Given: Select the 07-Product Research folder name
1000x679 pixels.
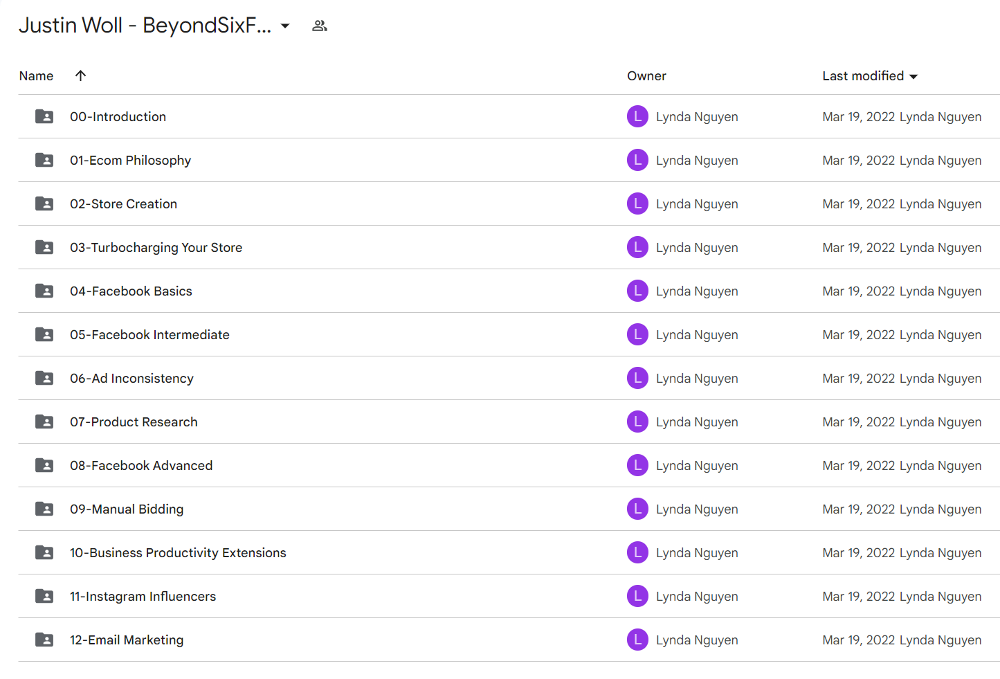Looking at the screenshot, I should point(134,422).
